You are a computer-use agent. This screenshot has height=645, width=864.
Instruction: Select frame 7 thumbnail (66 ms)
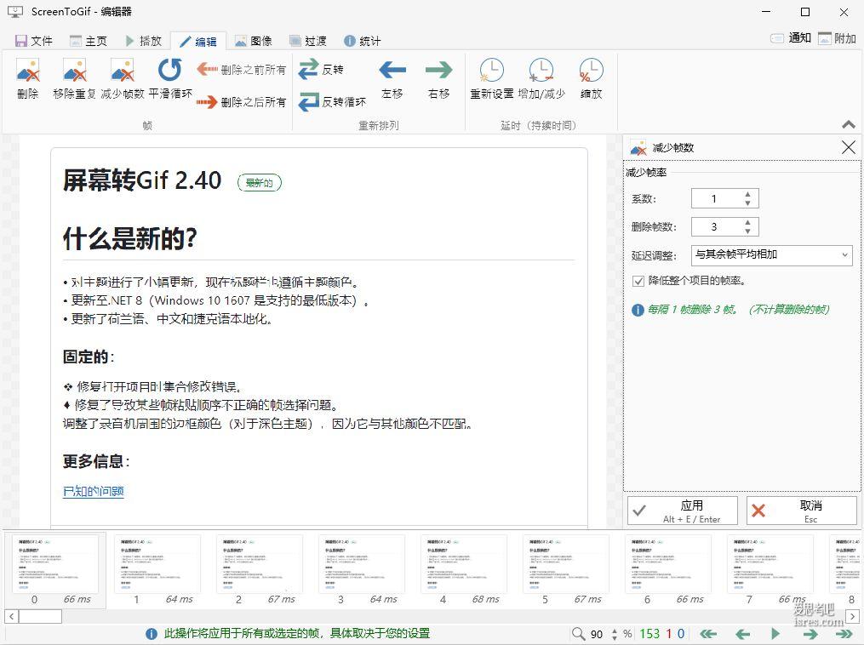tap(770, 569)
